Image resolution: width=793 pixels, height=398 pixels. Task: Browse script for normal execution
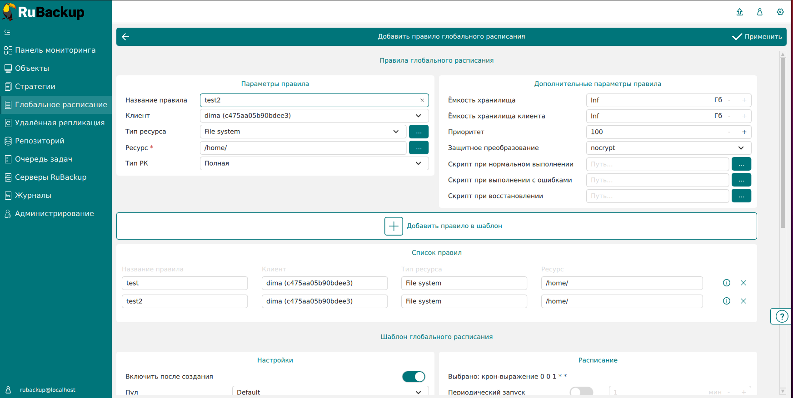tap(741, 164)
